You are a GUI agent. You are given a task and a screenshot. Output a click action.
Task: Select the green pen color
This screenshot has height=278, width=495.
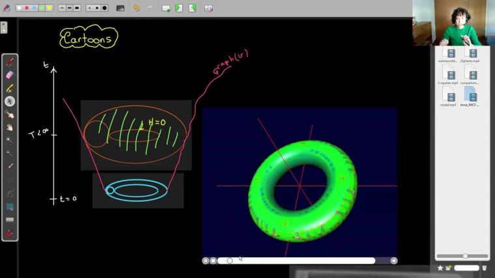[x=42, y=8]
